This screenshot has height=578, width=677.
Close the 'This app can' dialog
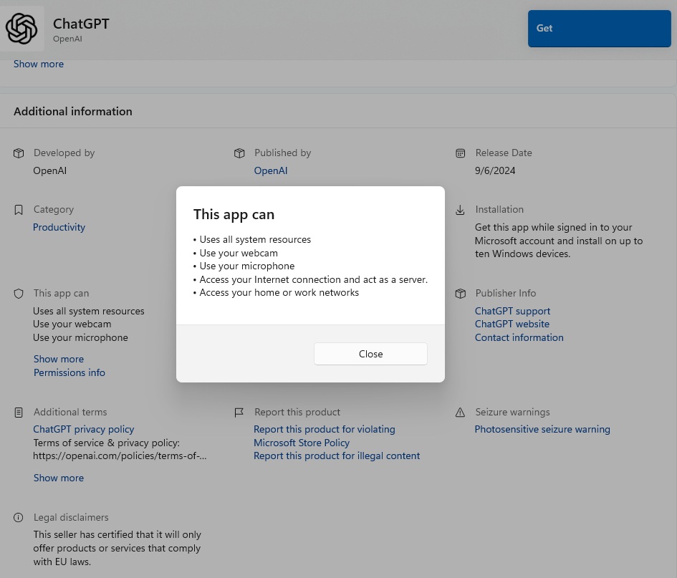[370, 354]
